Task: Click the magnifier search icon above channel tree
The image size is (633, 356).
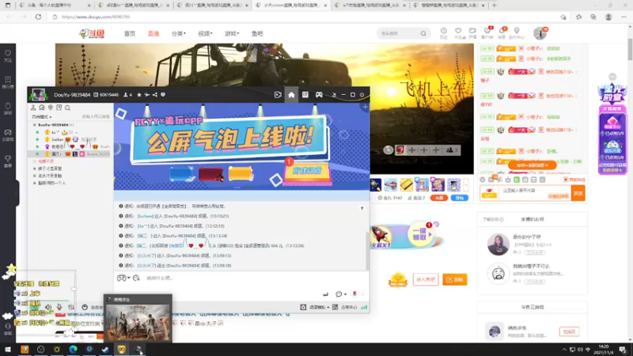Action: pyautogui.click(x=67, y=108)
